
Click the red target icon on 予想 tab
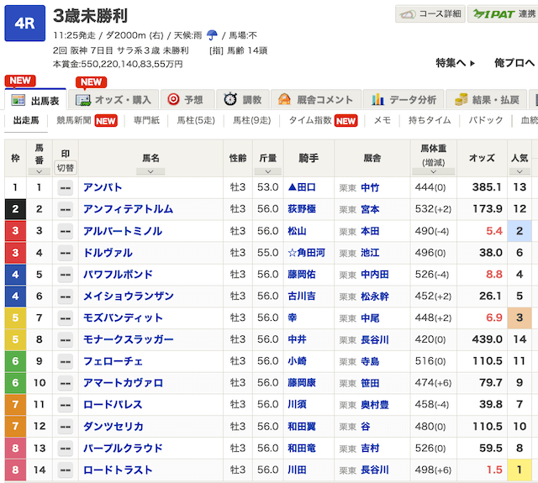pyautogui.click(x=173, y=100)
